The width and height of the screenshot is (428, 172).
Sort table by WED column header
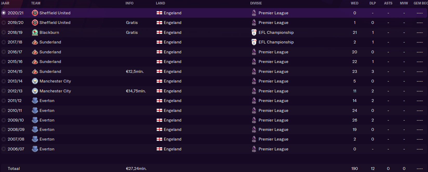point(354,3)
